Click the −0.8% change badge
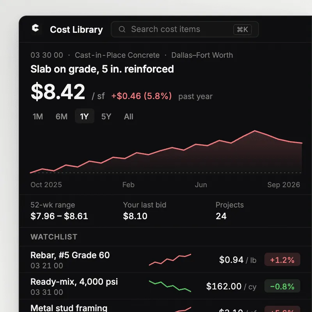Viewport: 312px width, 312px height. [x=282, y=286]
